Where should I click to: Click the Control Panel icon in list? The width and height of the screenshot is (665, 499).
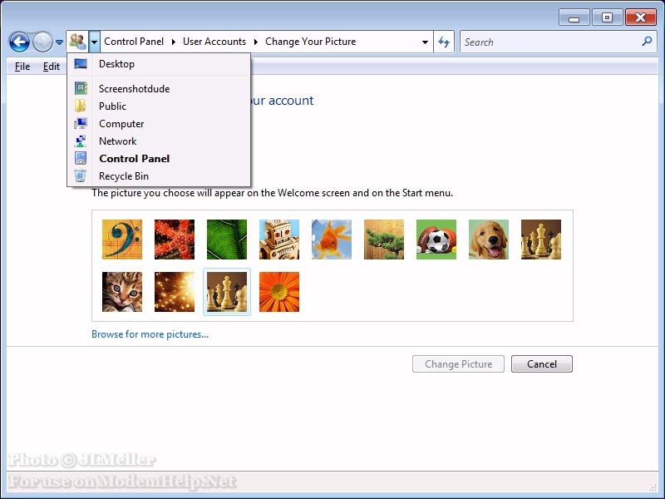pyautogui.click(x=81, y=158)
